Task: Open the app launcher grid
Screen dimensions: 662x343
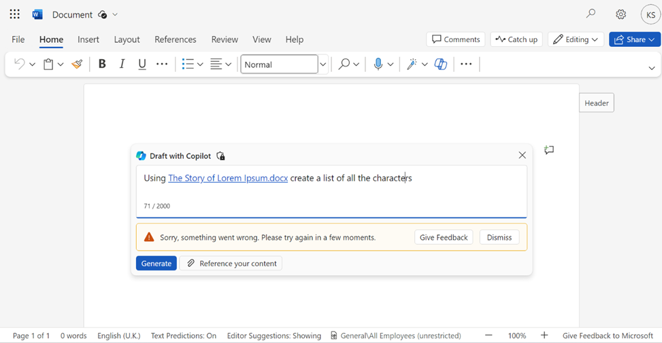Action: tap(15, 14)
